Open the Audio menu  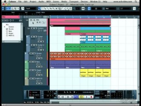click(41, 2)
